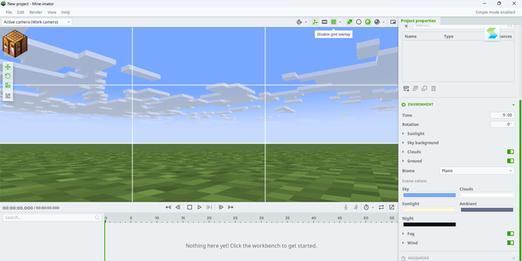Click the greyed skip-to-marker button
The width and height of the screenshot is (522, 261).
coord(209,207)
